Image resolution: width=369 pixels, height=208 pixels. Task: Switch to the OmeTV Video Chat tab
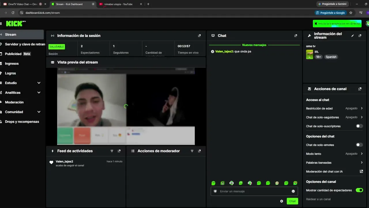pyautogui.click(x=25, y=4)
